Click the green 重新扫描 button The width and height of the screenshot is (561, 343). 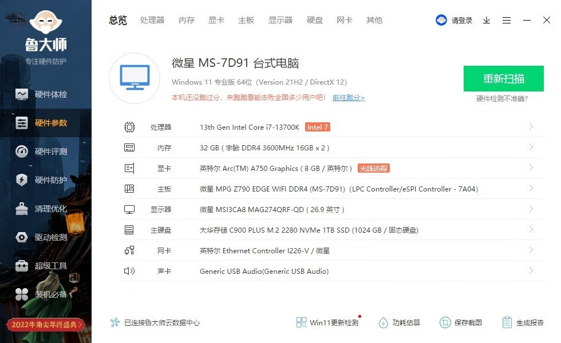(503, 79)
